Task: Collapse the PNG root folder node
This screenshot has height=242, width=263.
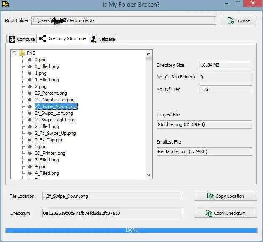Action: click(x=15, y=53)
